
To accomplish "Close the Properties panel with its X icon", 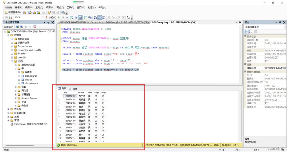I will point(284,22).
